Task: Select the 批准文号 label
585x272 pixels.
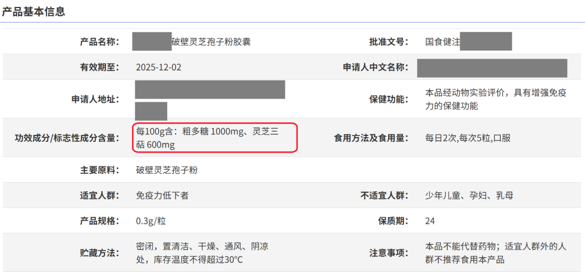Action: click(x=389, y=42)
